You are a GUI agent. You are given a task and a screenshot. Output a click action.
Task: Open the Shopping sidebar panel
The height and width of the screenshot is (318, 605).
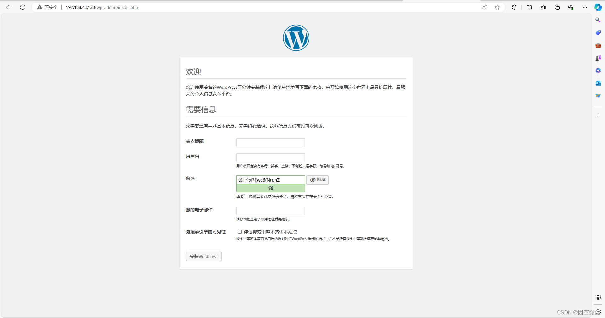[x=598, y=32]
